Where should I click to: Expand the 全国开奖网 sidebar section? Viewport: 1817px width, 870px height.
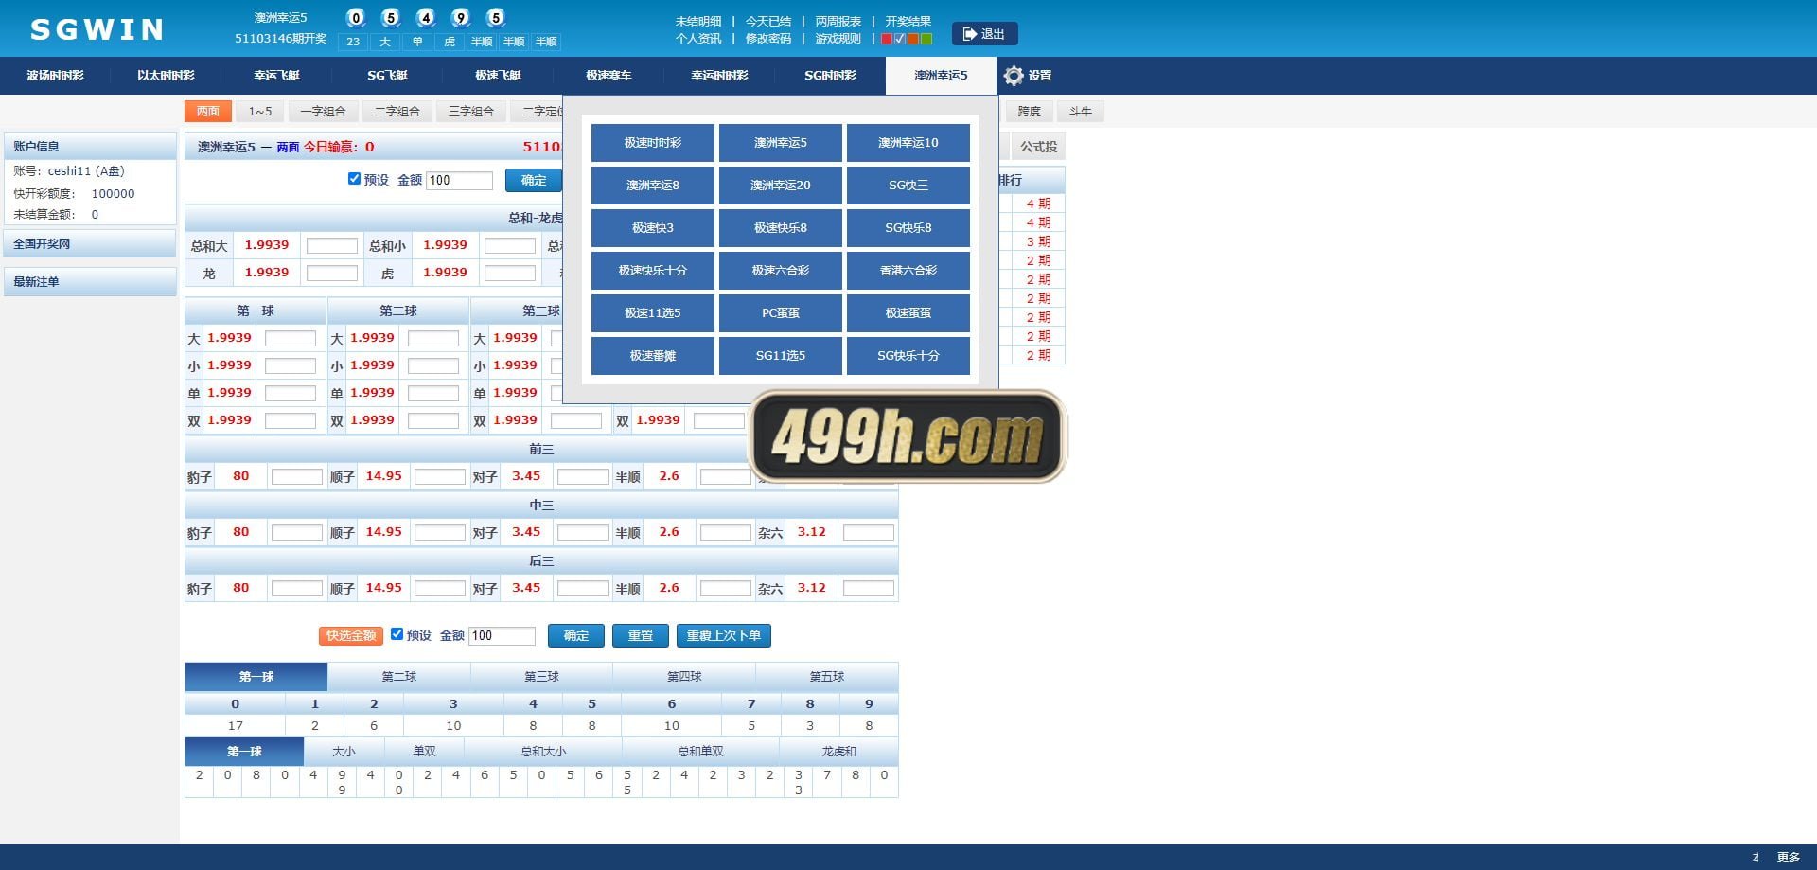tap(90, 244)
